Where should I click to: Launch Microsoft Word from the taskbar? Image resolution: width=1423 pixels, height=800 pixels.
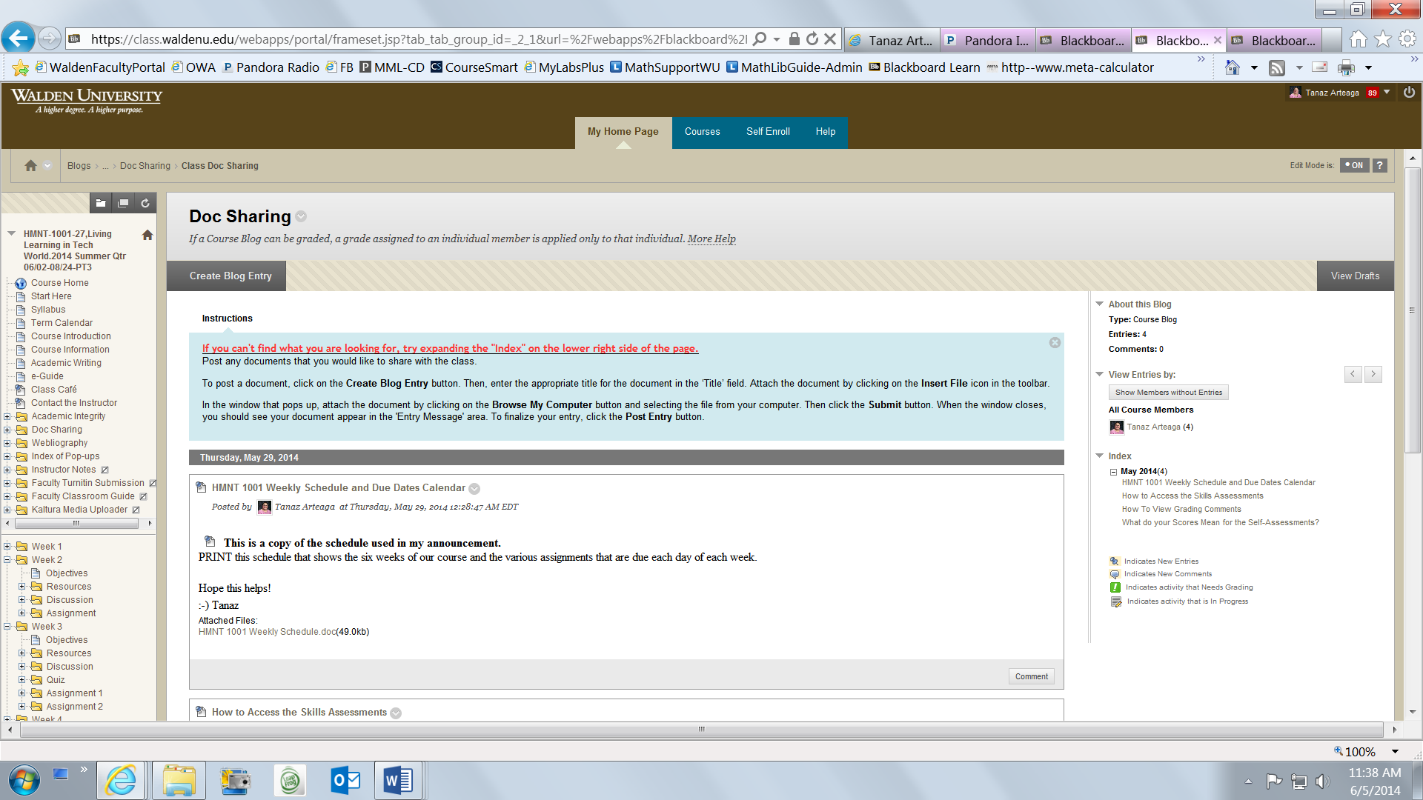click(398, 780)
